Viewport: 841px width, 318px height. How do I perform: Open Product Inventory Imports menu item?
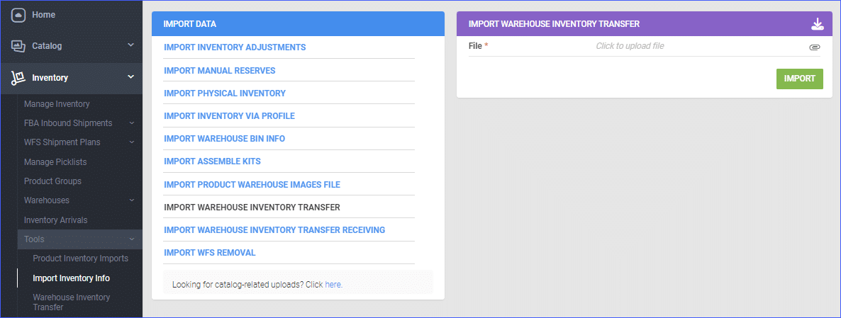tap(80, 258)
